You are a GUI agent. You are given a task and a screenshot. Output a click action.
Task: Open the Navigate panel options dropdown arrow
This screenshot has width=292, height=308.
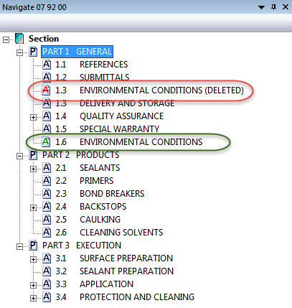[x=262, y=7]
